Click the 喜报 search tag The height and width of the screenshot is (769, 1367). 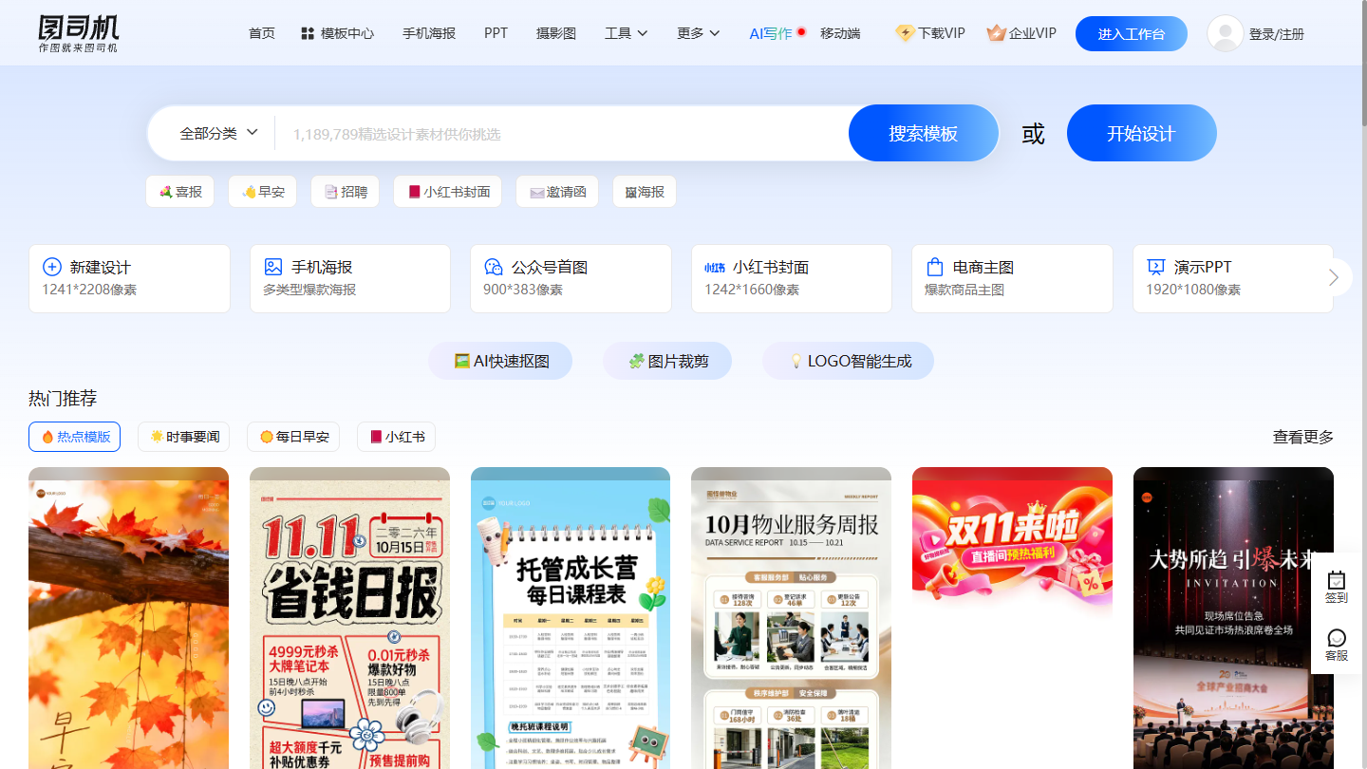pyautogui.click(x=180, y=192)
